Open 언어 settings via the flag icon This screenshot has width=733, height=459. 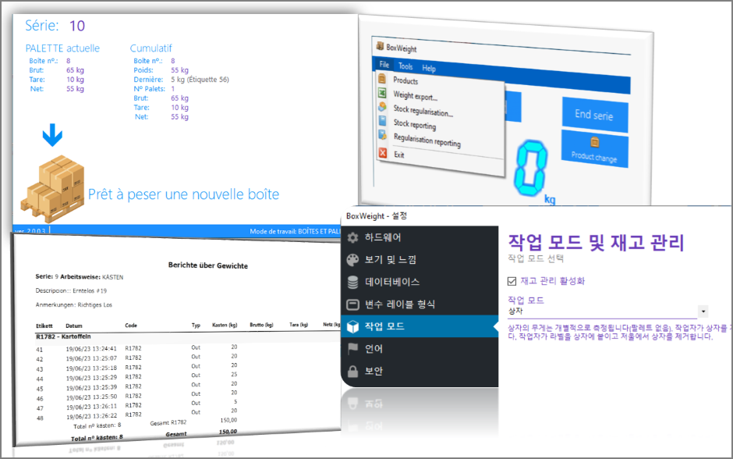(352, 349)
